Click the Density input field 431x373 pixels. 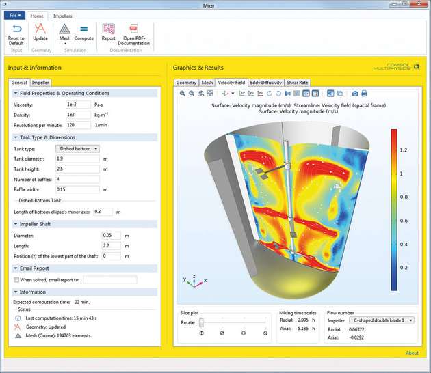pyautogui.click(x=78, y=115)
